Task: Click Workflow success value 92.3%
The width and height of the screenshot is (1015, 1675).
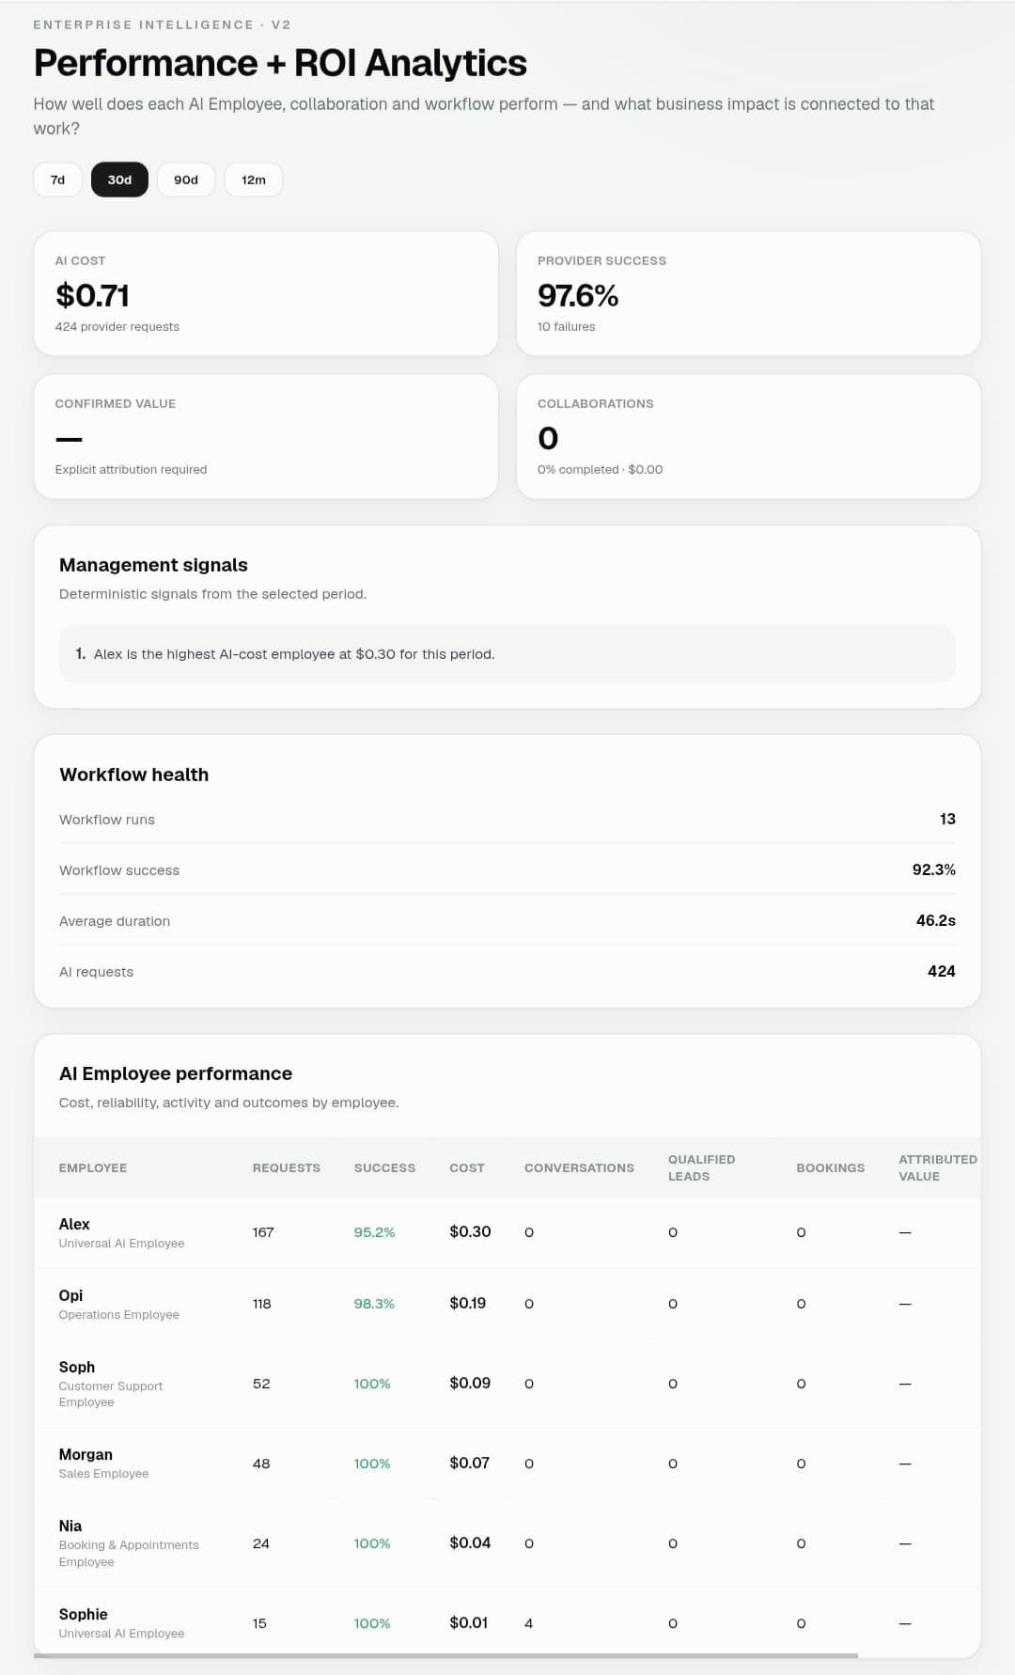Action: [x=933, y=869]
